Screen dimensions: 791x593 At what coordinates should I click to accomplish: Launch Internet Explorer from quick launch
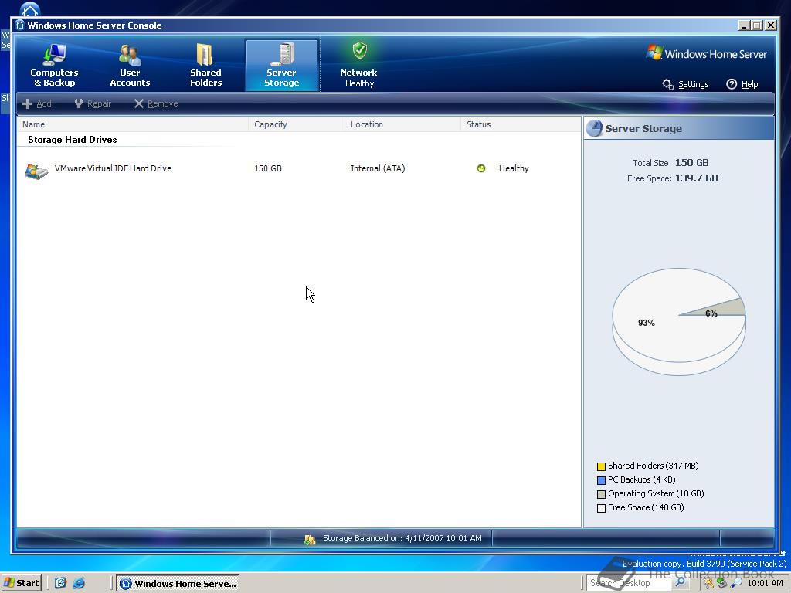pos(79,584)
